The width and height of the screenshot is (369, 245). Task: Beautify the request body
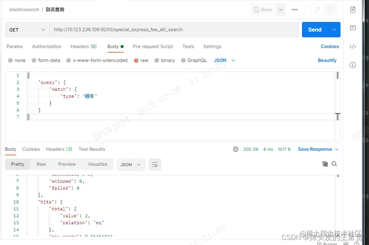(x=327, y=60)
